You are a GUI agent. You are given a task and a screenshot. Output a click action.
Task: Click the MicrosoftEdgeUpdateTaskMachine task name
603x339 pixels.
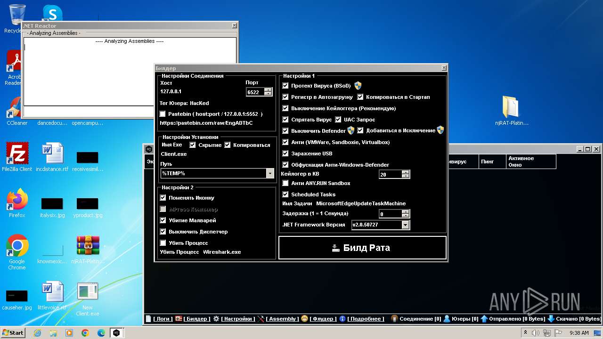361,203
